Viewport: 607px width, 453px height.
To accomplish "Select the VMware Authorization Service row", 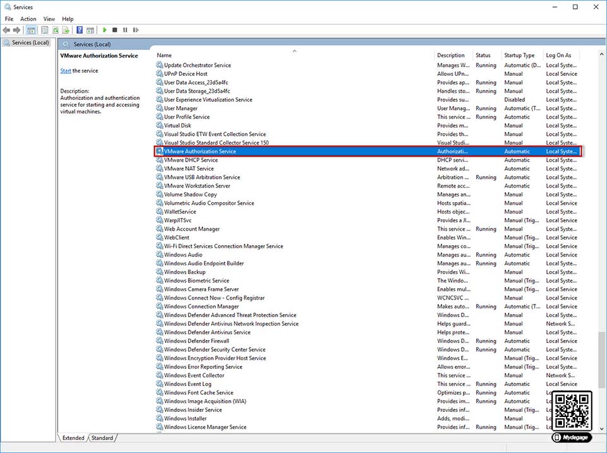I will pyautogui.click(x=368, y=151).
